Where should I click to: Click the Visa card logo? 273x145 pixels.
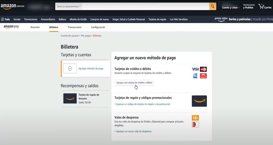[x=195, y=69]
